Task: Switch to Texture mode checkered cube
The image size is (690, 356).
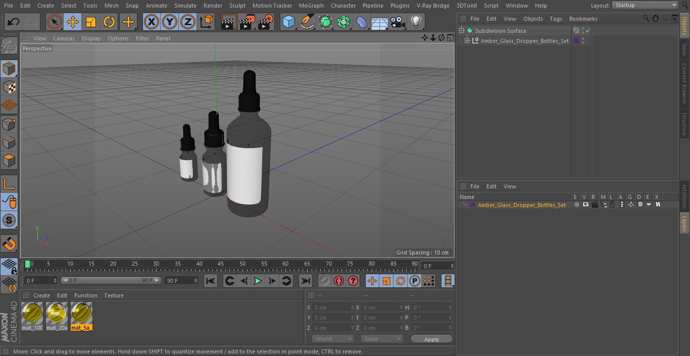Action: pyautogui.click(x=9, y=87)
